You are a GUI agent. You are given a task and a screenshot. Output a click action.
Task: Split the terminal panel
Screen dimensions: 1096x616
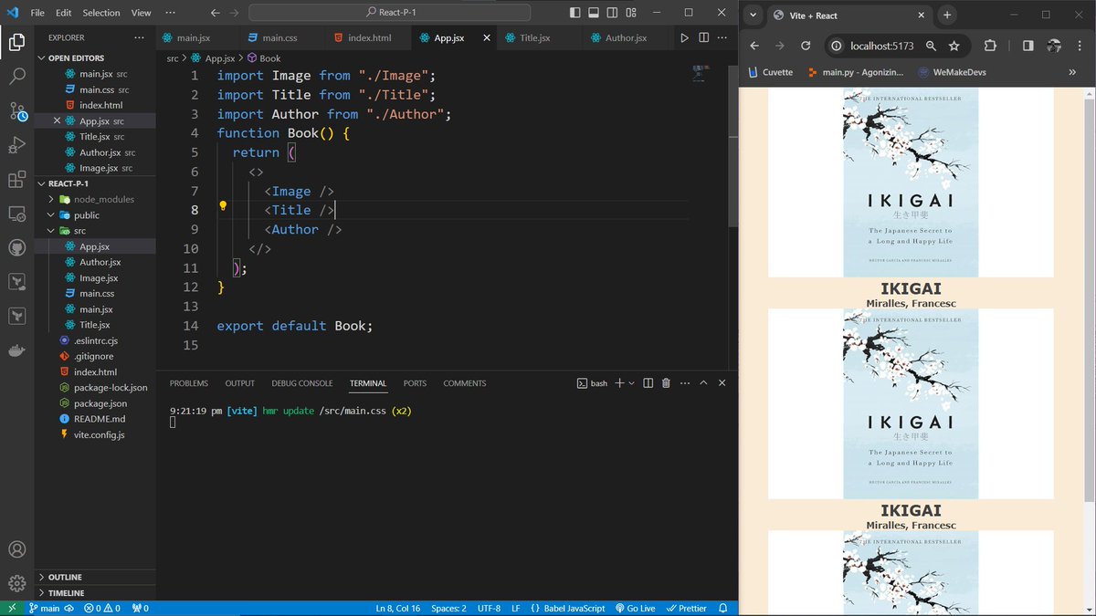(x=648, y=383)
